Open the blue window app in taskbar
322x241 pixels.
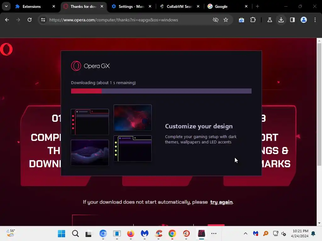click(x=117, y=233)
